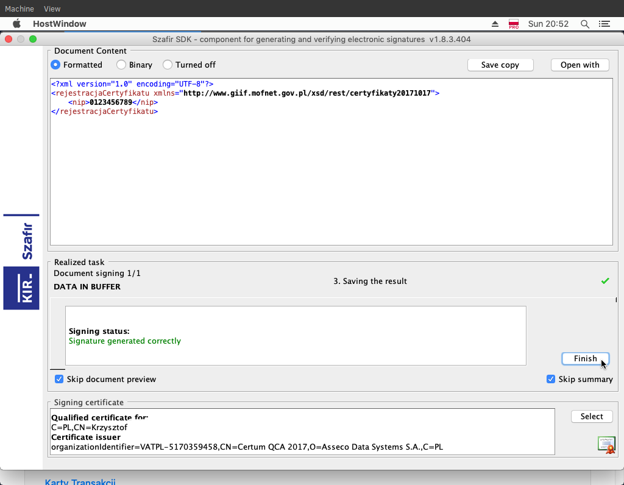The width and height of the screenshot is (624, 485).
Task: Click the Szafir KIR logo
Action: (x=21, y=262)
